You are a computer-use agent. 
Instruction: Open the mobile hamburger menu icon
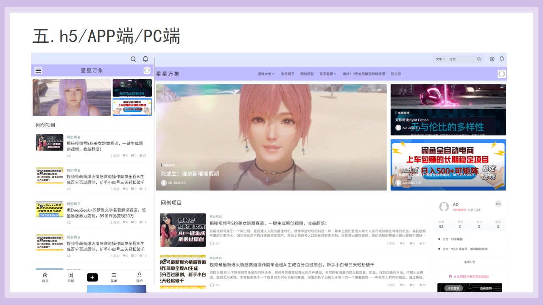point(38,70)
